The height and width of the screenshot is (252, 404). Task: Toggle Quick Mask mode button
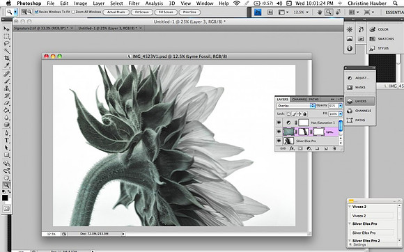(x=6, y=209)
